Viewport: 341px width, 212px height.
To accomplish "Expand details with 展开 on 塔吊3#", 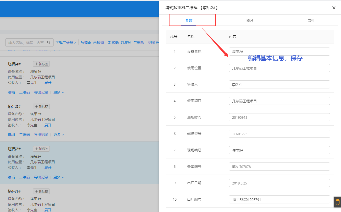I will [x=48, y=125].
